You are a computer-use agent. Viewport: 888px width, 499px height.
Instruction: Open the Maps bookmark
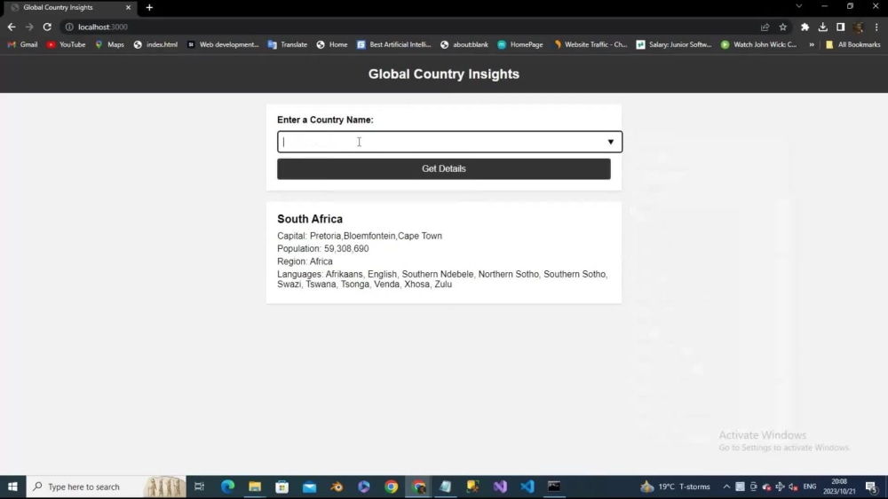pyautogui.click(x=110, y=44)
